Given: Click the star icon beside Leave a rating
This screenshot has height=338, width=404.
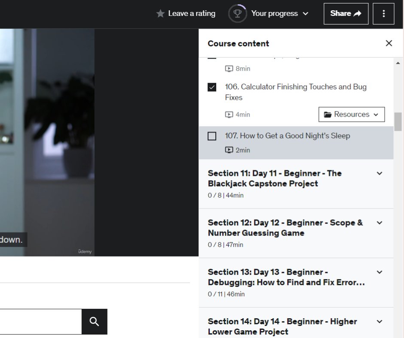Looking at the screenshot, I should [x=160, y=13].
